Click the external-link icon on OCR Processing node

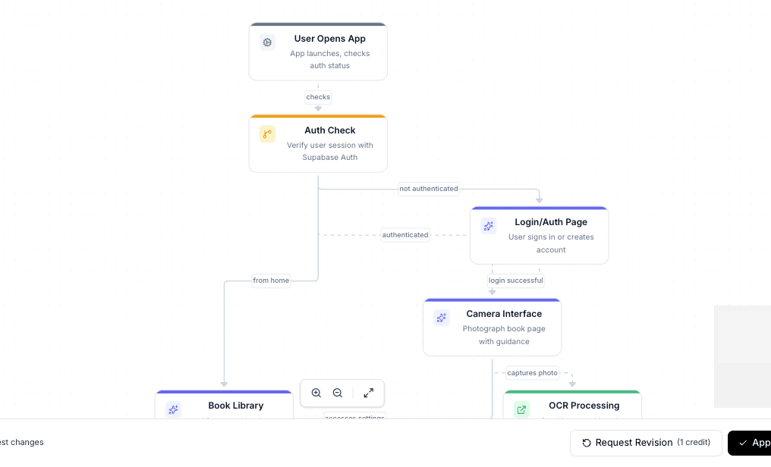pyautogui.click(x=521, y=409)
